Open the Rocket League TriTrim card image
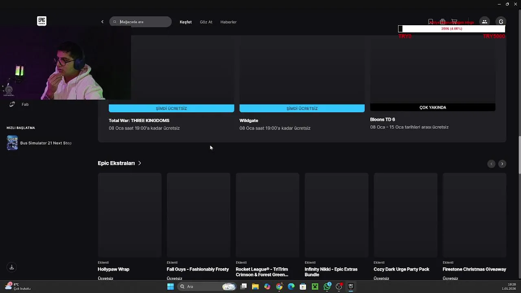This screenshot has height=293, width=521. click(x=267, y=215)
